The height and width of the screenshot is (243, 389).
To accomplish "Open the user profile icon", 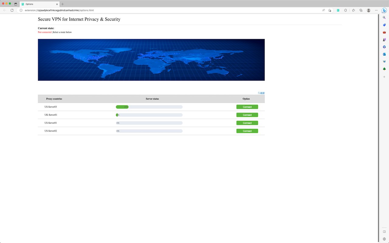I will tap(369, 10).
